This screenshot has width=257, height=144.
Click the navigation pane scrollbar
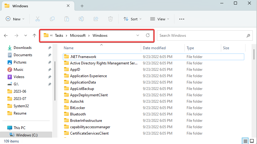[x=55, y=81]
